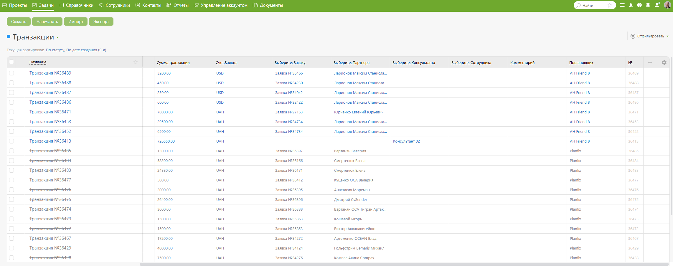Click the Создать button

19,22
